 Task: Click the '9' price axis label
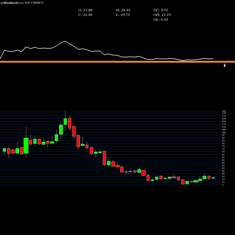[x=223, y=185]
